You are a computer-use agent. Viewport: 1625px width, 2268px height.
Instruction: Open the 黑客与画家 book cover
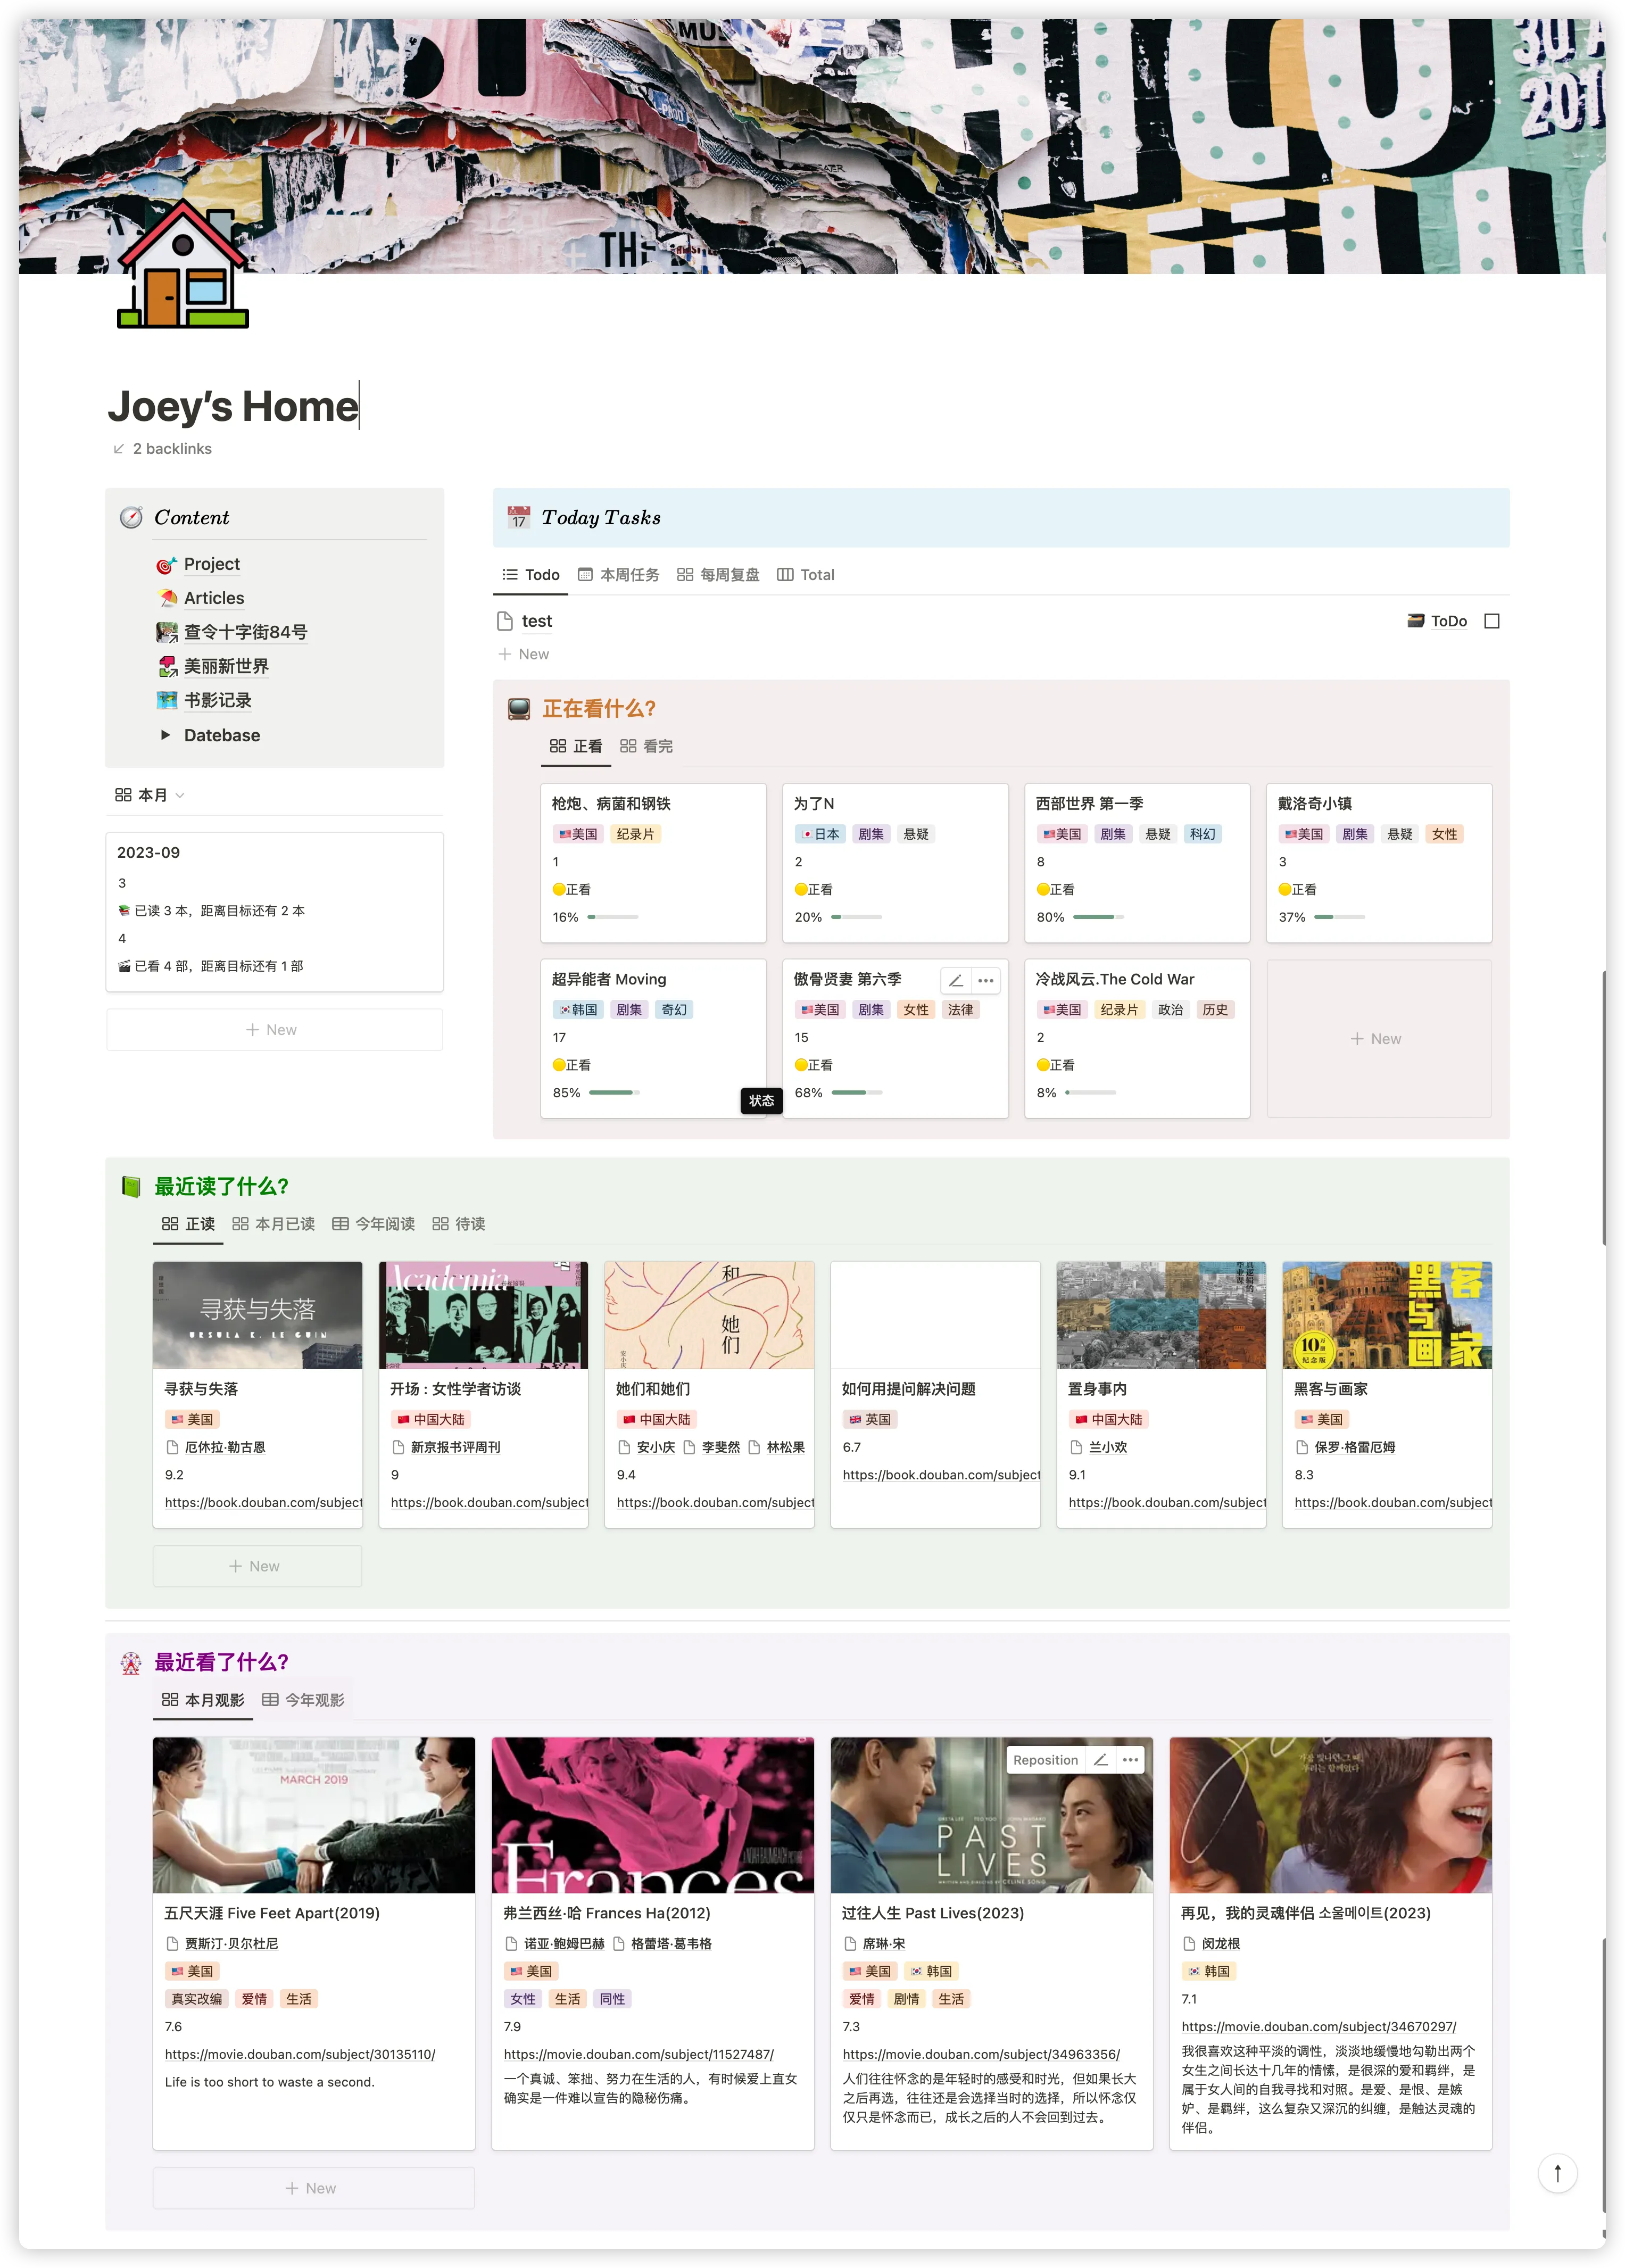pos(1386,1315)
